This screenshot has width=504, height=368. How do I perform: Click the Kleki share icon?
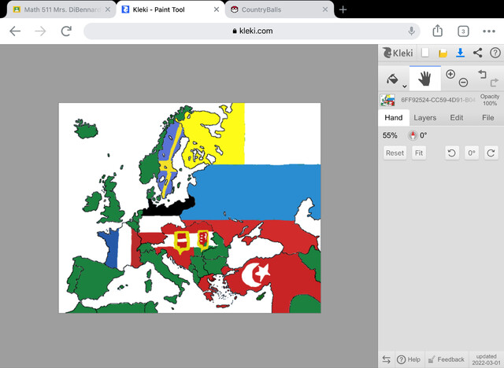478,53
